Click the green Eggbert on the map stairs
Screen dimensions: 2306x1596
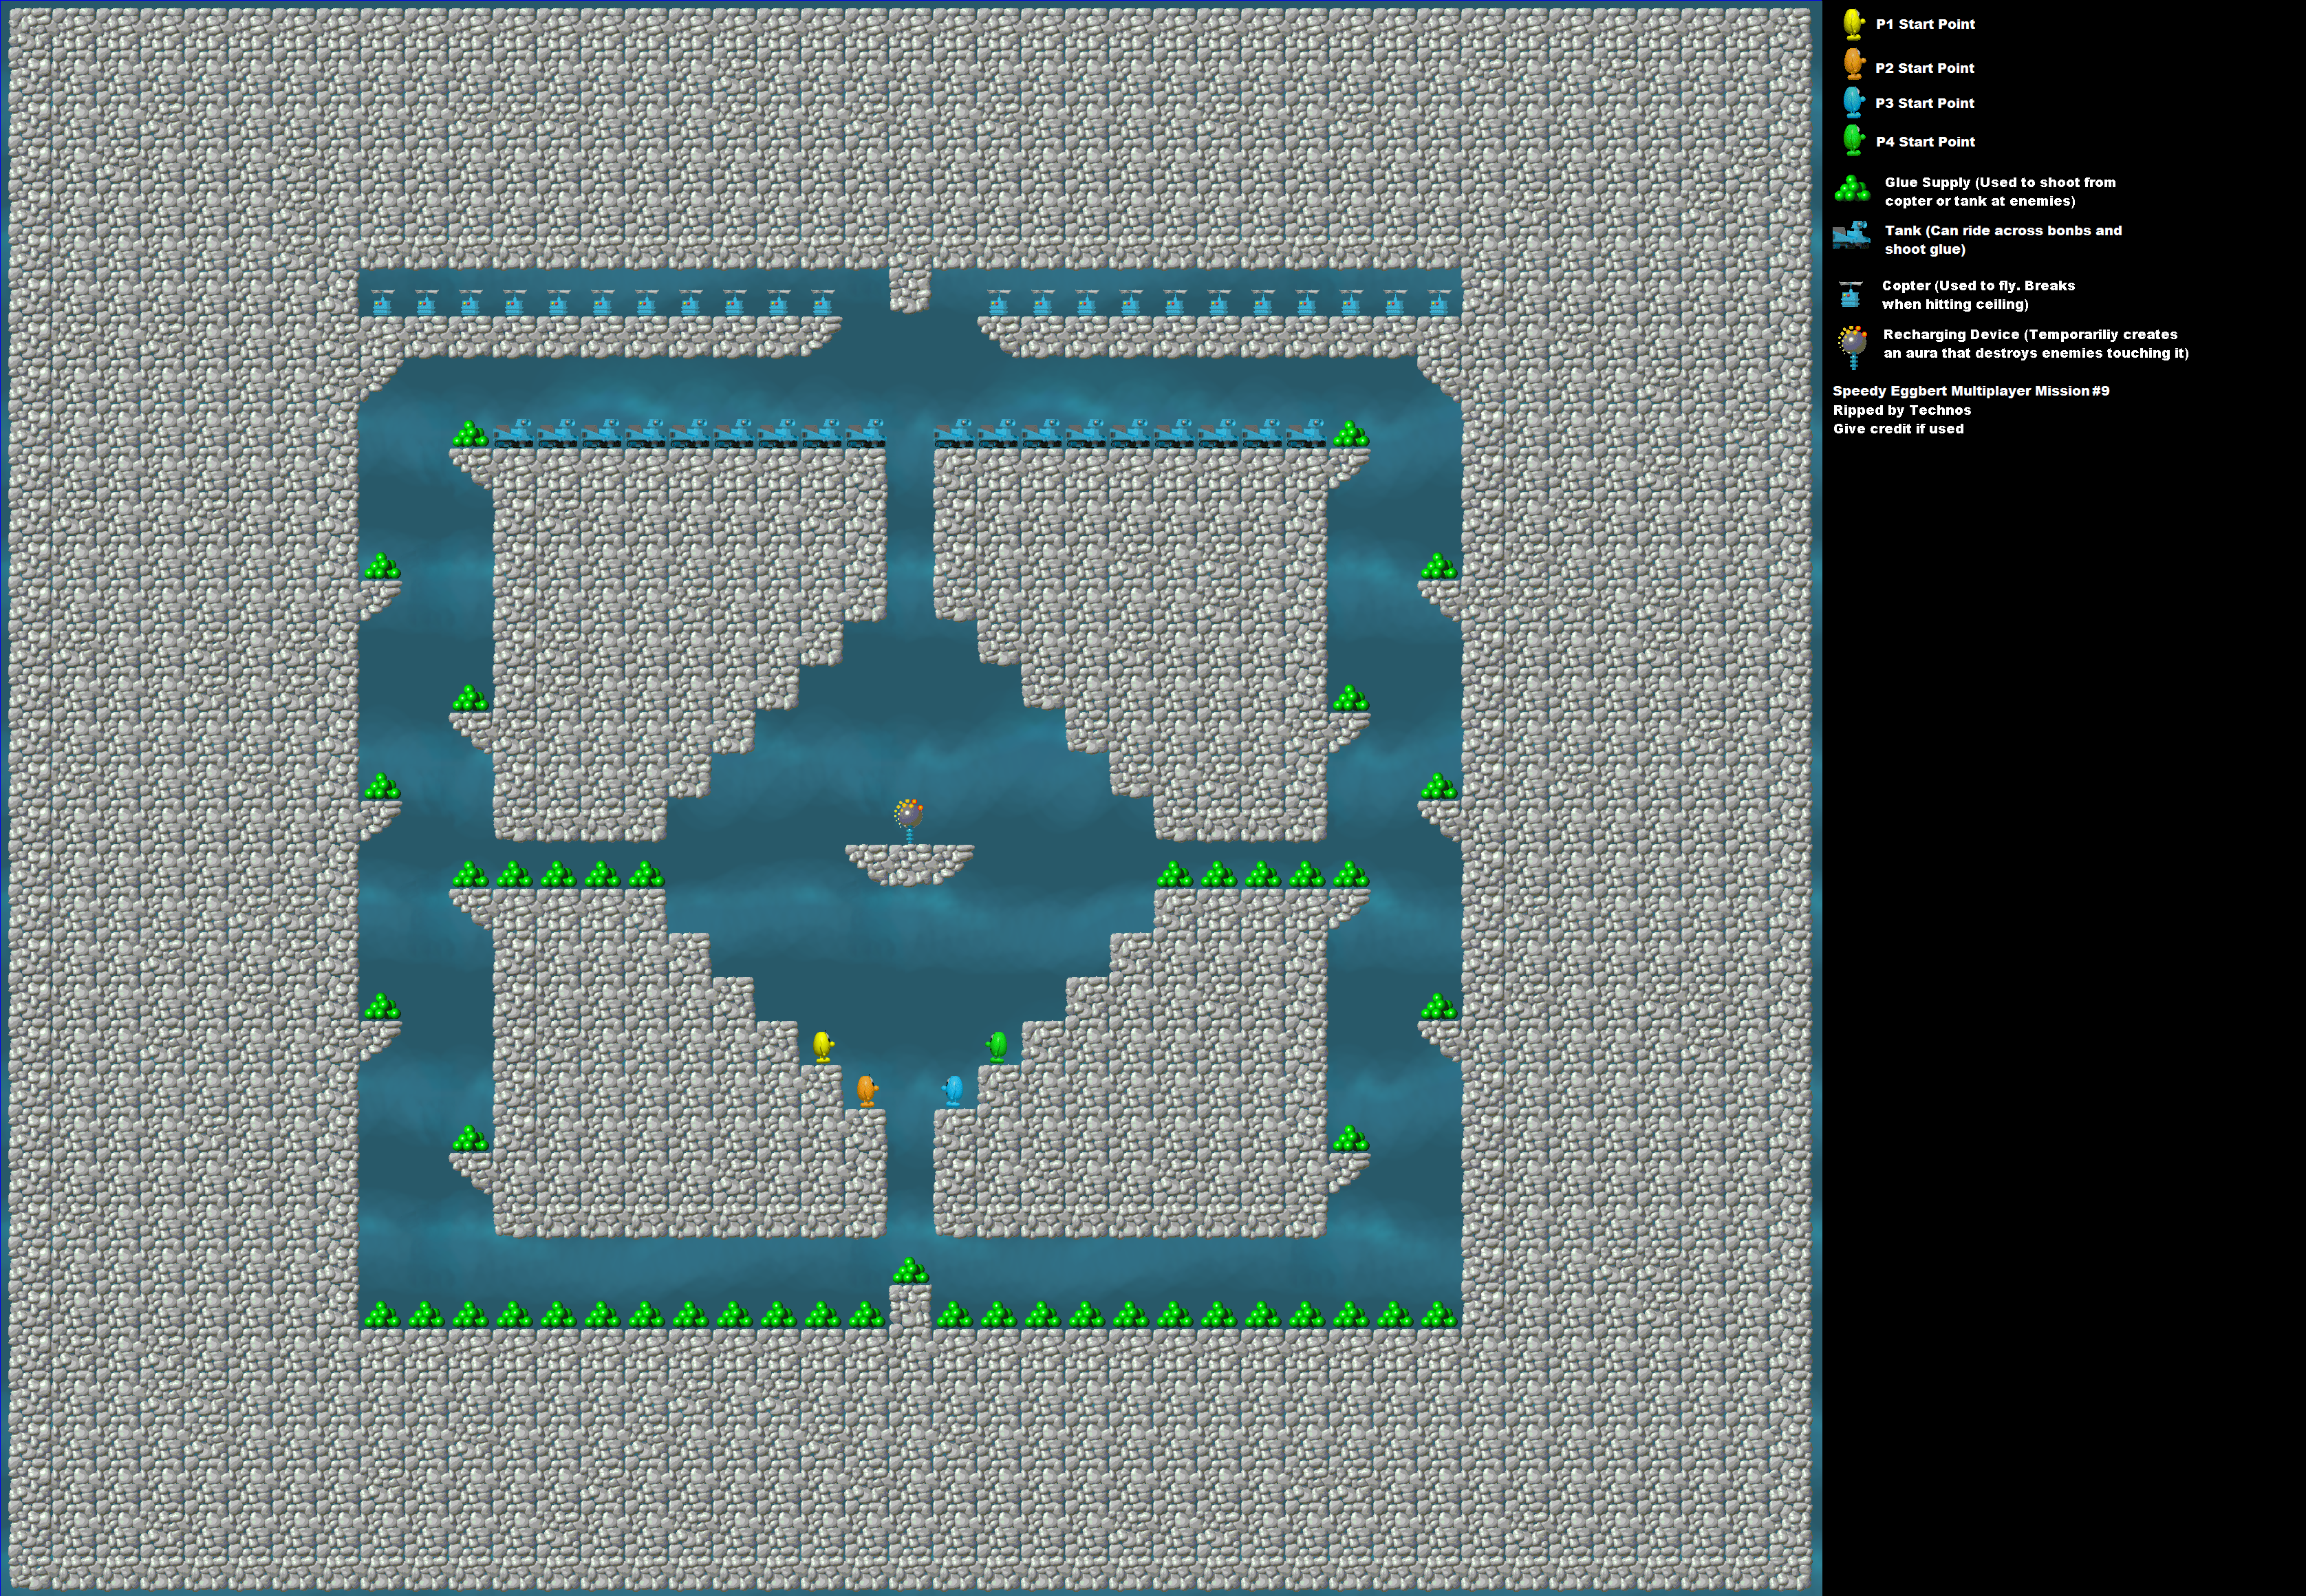coord(997,1046)
